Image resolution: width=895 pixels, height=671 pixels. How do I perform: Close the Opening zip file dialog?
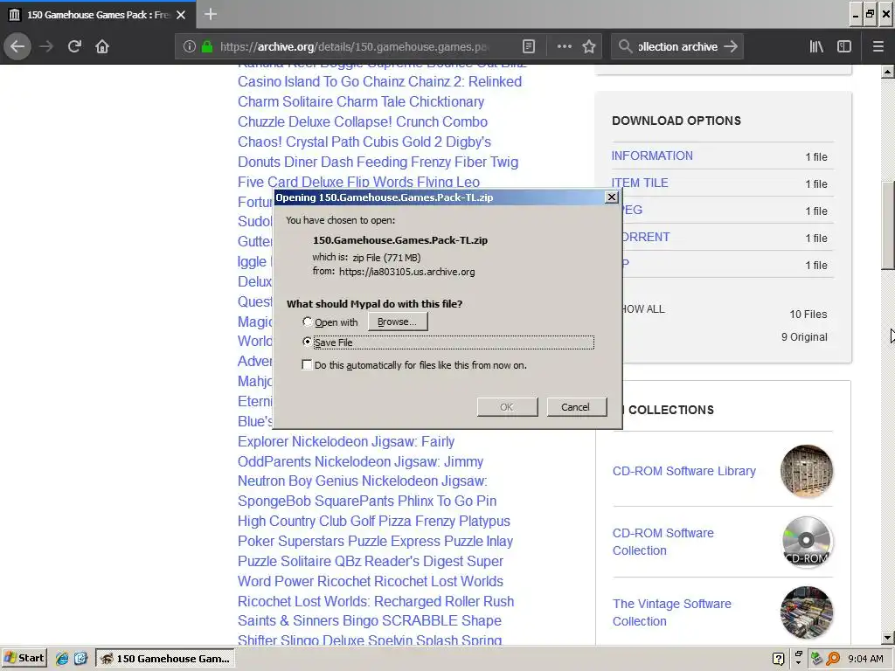[611, 197]
